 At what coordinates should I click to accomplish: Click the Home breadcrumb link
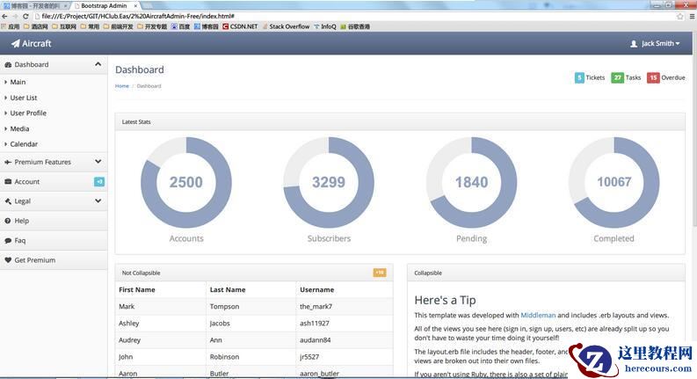coord(122,86)
